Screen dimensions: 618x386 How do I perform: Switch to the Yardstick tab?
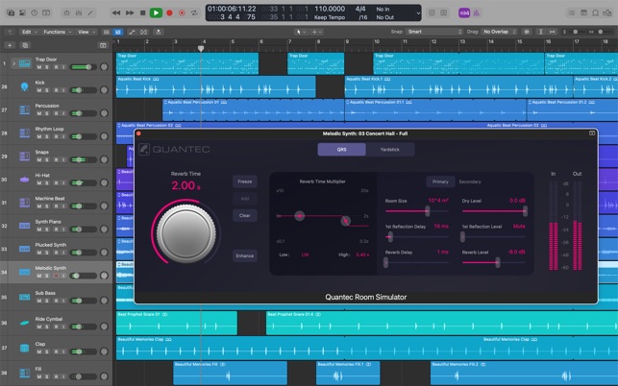[x=390, y=149]
